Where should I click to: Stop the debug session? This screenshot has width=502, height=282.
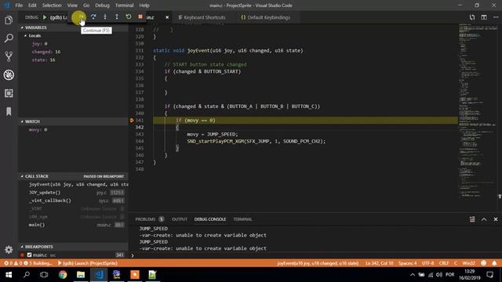(140, 17)
